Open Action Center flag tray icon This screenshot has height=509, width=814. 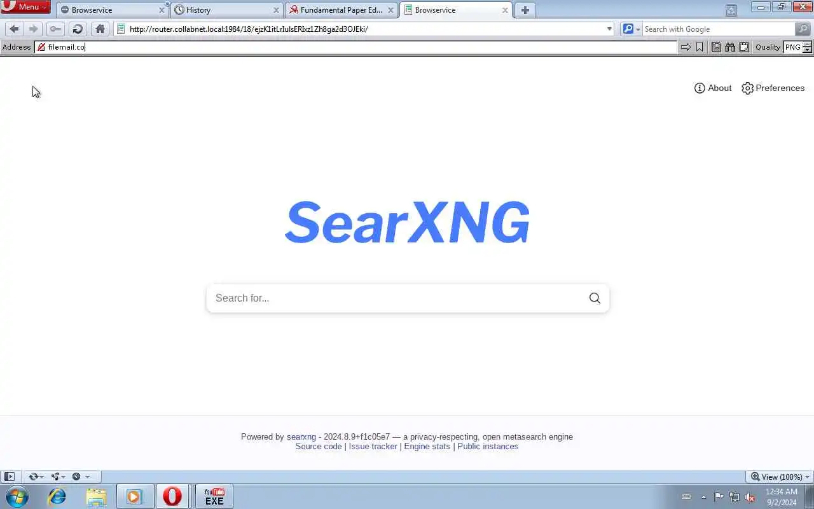(x=719, y=497)
